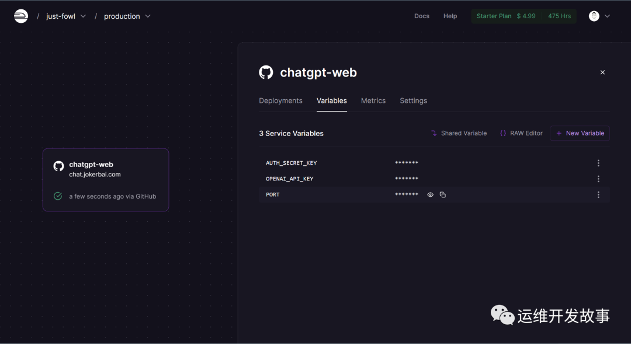Click GitHub icon in panel header
631x344 pixels.
[x=266, y=72]
